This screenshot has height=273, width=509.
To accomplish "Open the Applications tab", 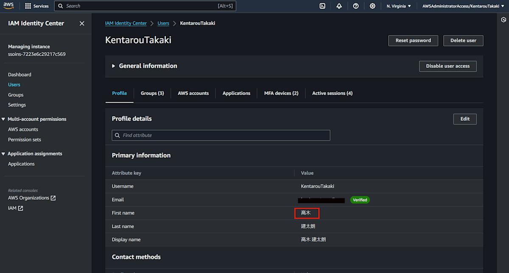I will tap(236, 93).
